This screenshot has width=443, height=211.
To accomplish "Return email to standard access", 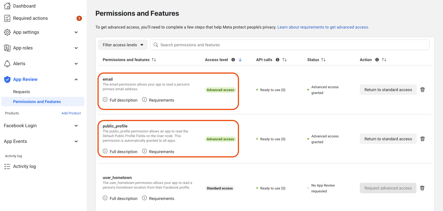I will [x=388, y=90].
